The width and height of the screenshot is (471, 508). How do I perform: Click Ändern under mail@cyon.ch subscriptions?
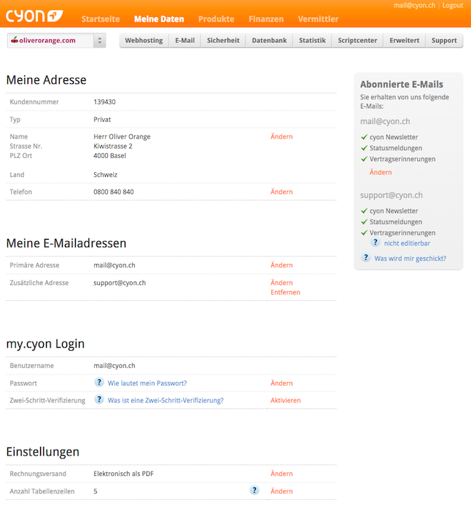pos(381,172)
